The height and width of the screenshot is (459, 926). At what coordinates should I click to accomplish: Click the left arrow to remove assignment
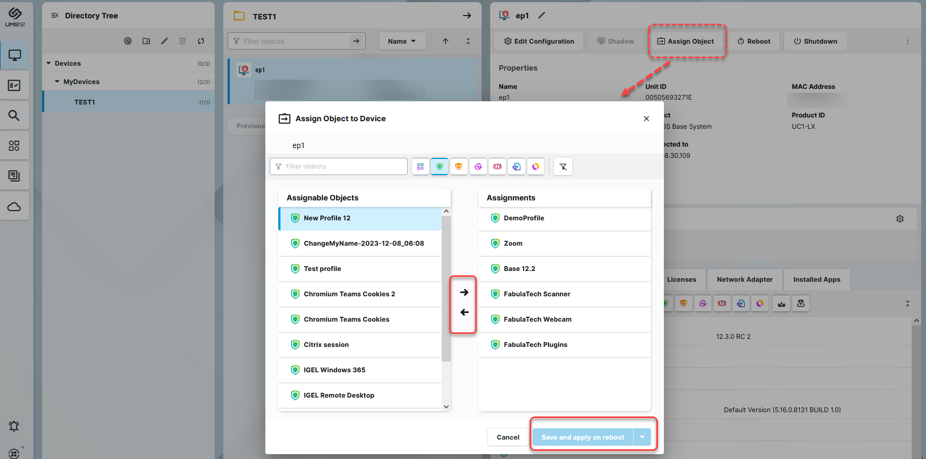click(464, 312)
